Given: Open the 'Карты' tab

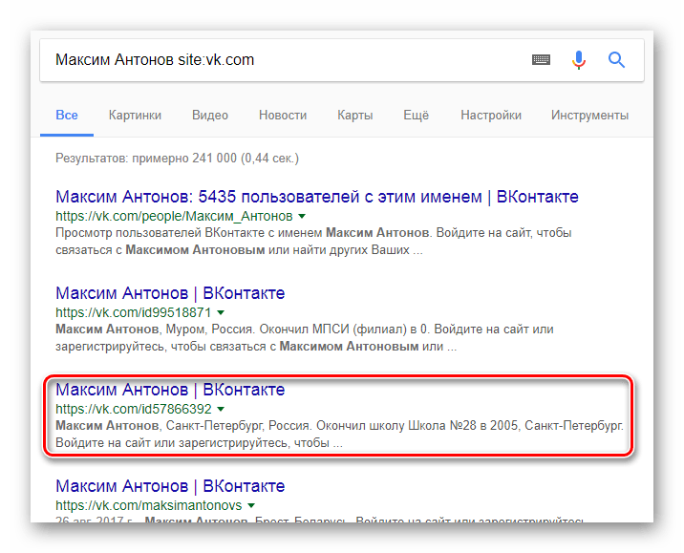Looking at the screenshot, I should pyautogui.click(x=355, y=116).
